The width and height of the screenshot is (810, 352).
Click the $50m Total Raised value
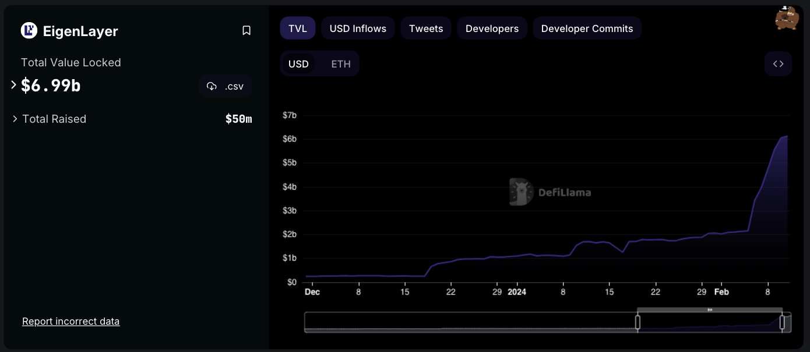238,119
